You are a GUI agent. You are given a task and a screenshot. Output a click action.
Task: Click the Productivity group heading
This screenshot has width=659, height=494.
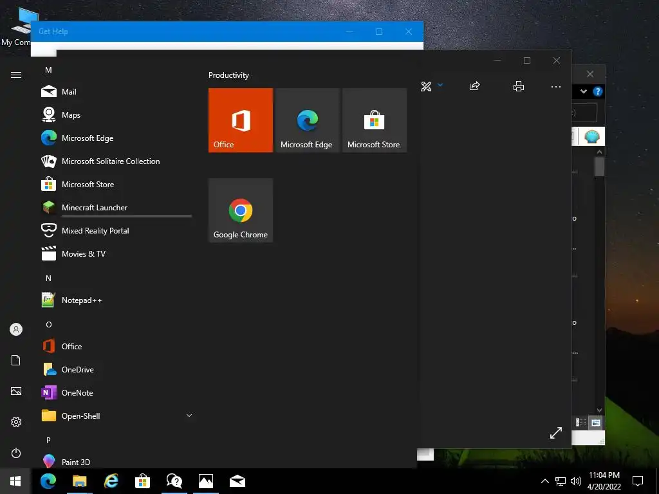click(x=228, y=75)
